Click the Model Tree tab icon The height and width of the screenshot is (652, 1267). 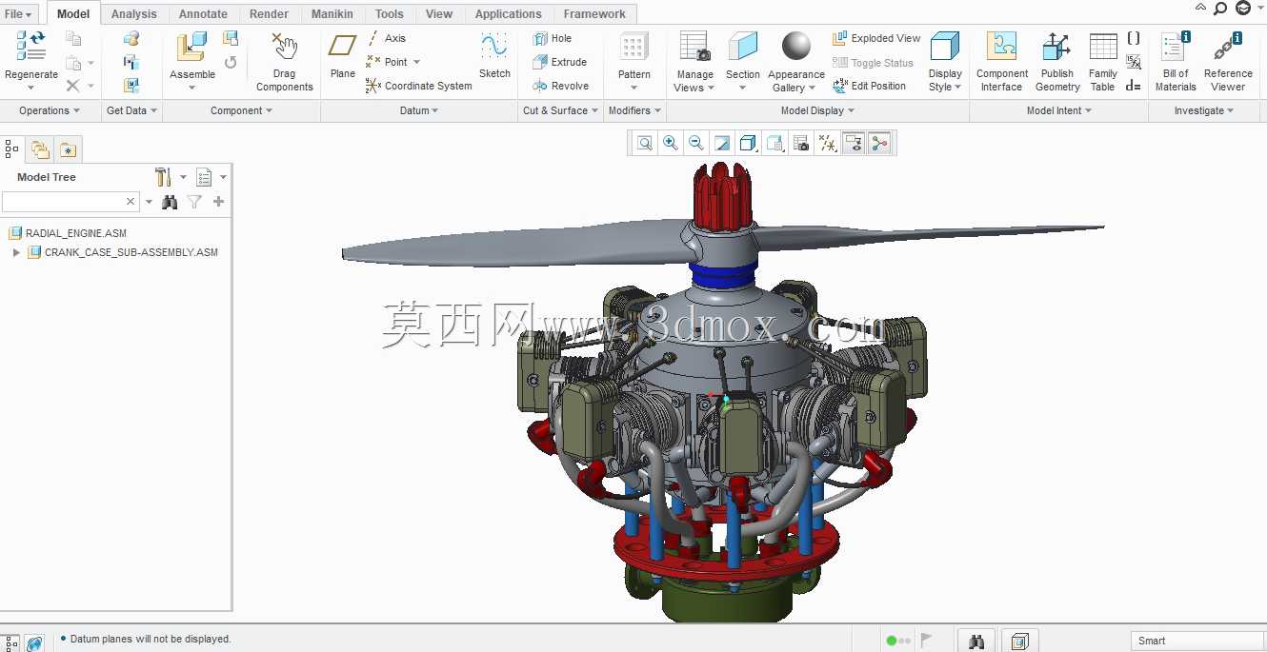tap(11, 148)
